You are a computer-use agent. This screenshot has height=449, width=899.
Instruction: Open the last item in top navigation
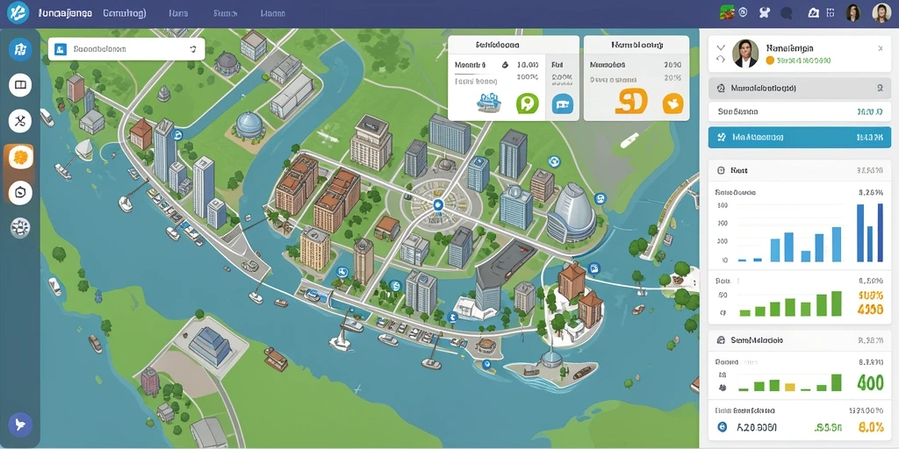coord(272,12)
